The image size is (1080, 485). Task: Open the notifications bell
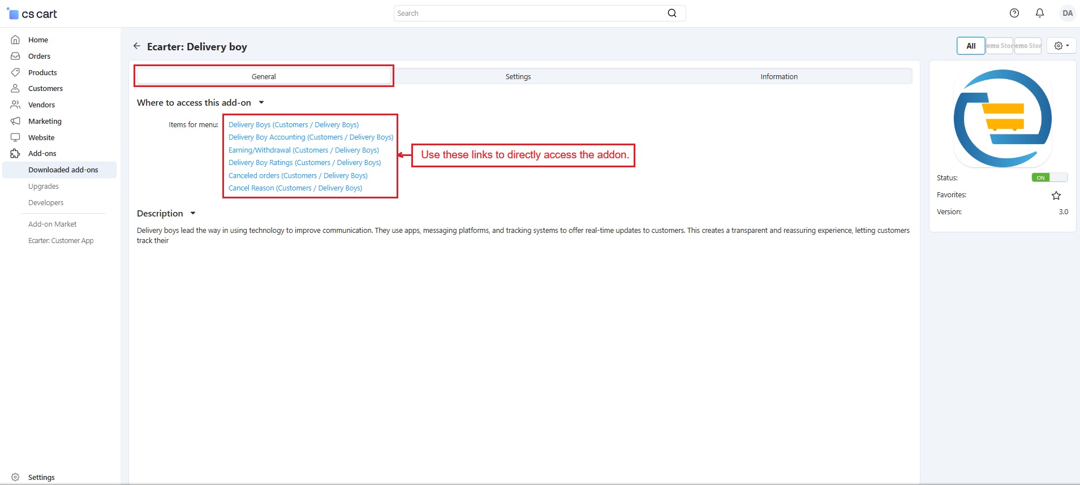[x=1040, y=13]
